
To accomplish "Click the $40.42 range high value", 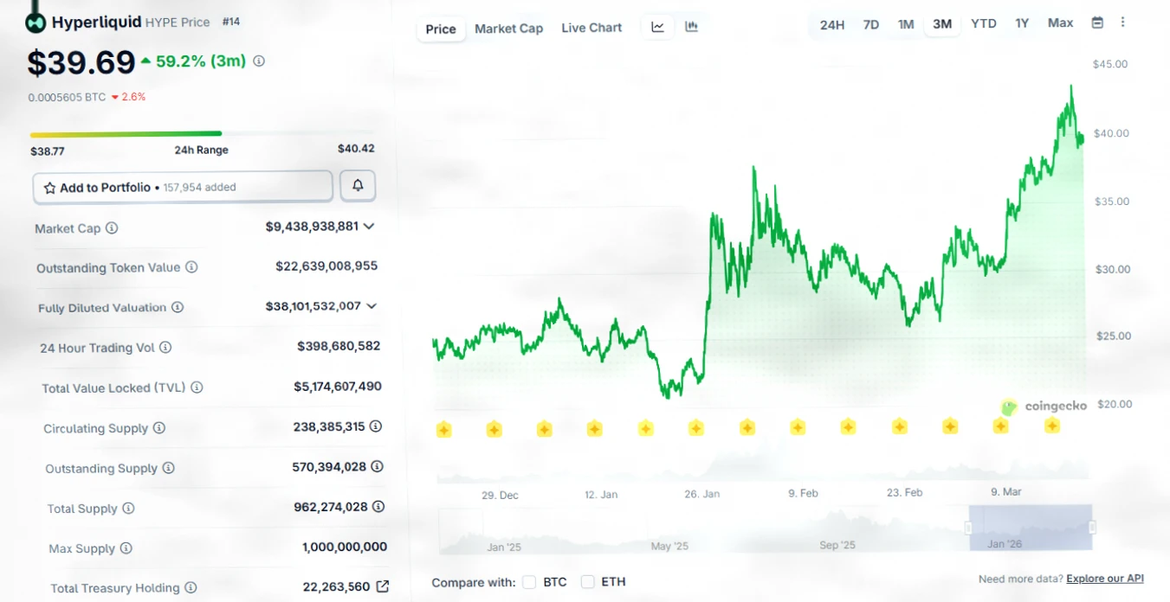I will tap(356, 149).
